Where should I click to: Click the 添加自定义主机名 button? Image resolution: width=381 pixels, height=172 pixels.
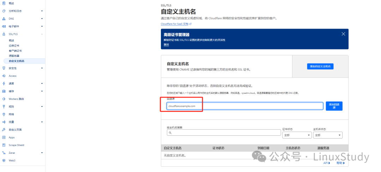320,66
